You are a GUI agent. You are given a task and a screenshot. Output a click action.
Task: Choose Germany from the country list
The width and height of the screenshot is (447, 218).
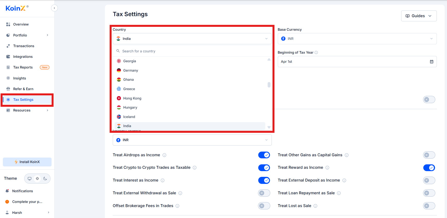(190, 70)
